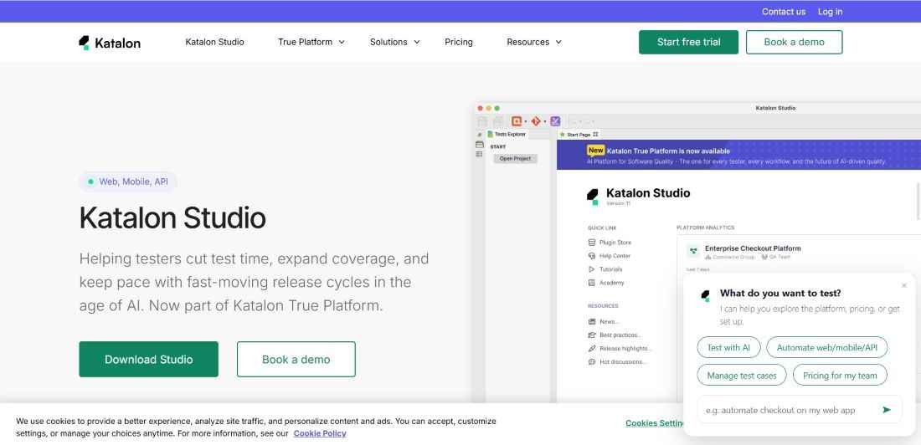Screen dimensions: 921x445
Task: Expand the Solutions dropdown chevron
Action: (417, 43)
